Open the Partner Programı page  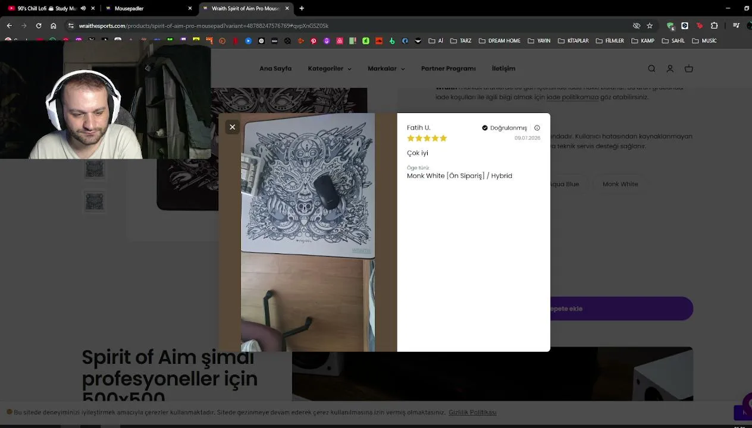(449, 68)
